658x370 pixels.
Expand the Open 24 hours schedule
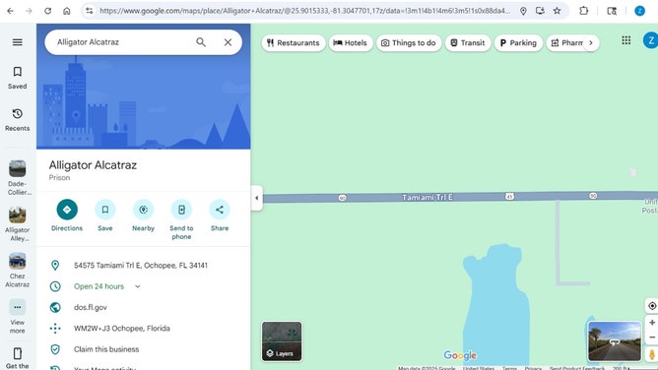click(x=137, y=286)
